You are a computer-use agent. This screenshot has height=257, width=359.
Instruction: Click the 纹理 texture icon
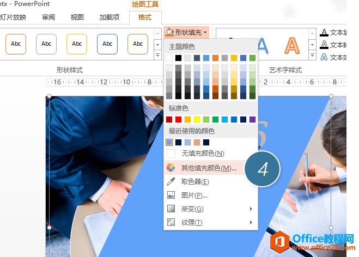(171, 222)
